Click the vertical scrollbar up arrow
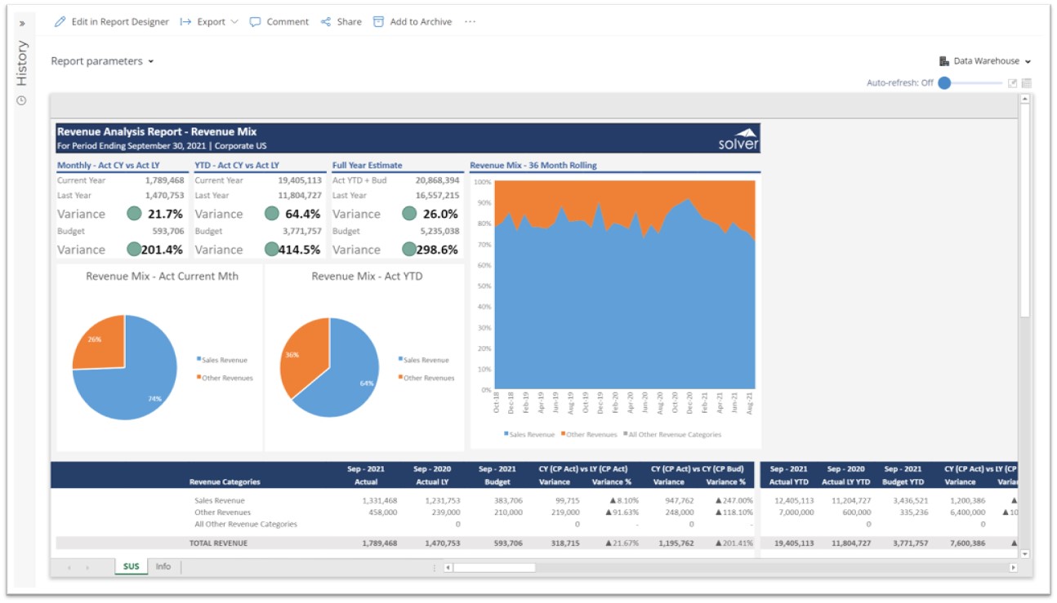Screen dimensions: 1057x603 click(x=1025, y=100)
